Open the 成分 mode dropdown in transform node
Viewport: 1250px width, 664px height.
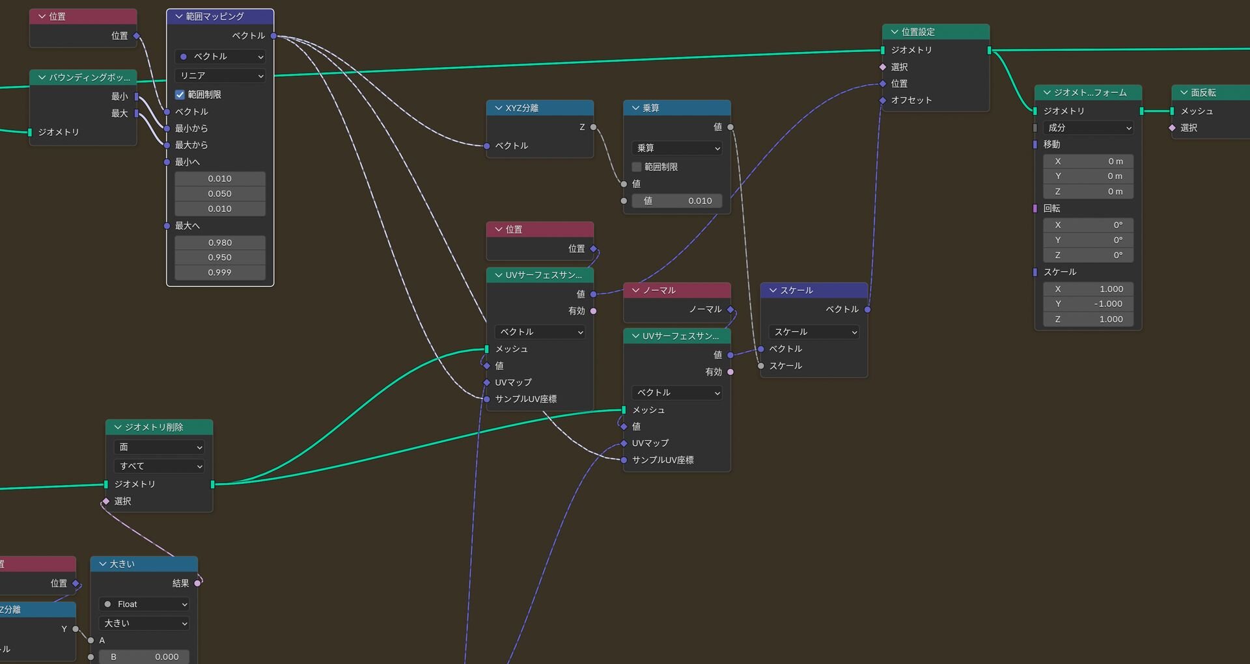point(1088,128)
